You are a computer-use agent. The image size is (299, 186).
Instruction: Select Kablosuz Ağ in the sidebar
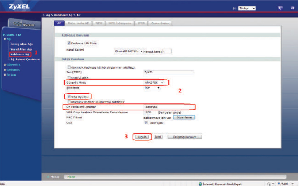pyautogui.click(x=20, y=54)
